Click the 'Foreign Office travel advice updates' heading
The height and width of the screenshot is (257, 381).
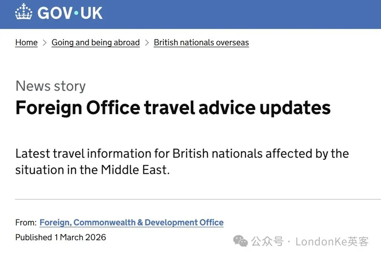pos(173,108)
